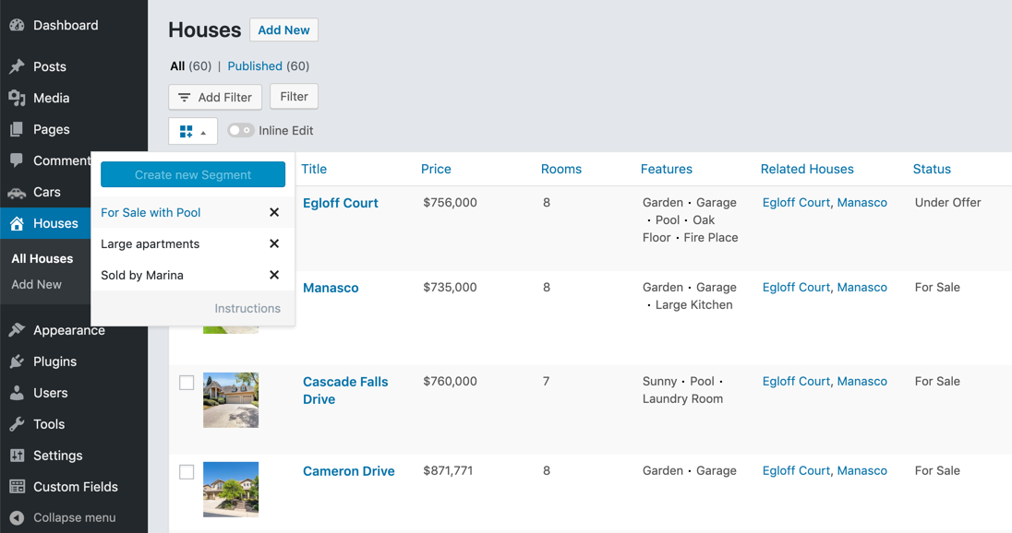Click the Settings sliders icon
Screen dimensions: 1012x533
point(17,455)
